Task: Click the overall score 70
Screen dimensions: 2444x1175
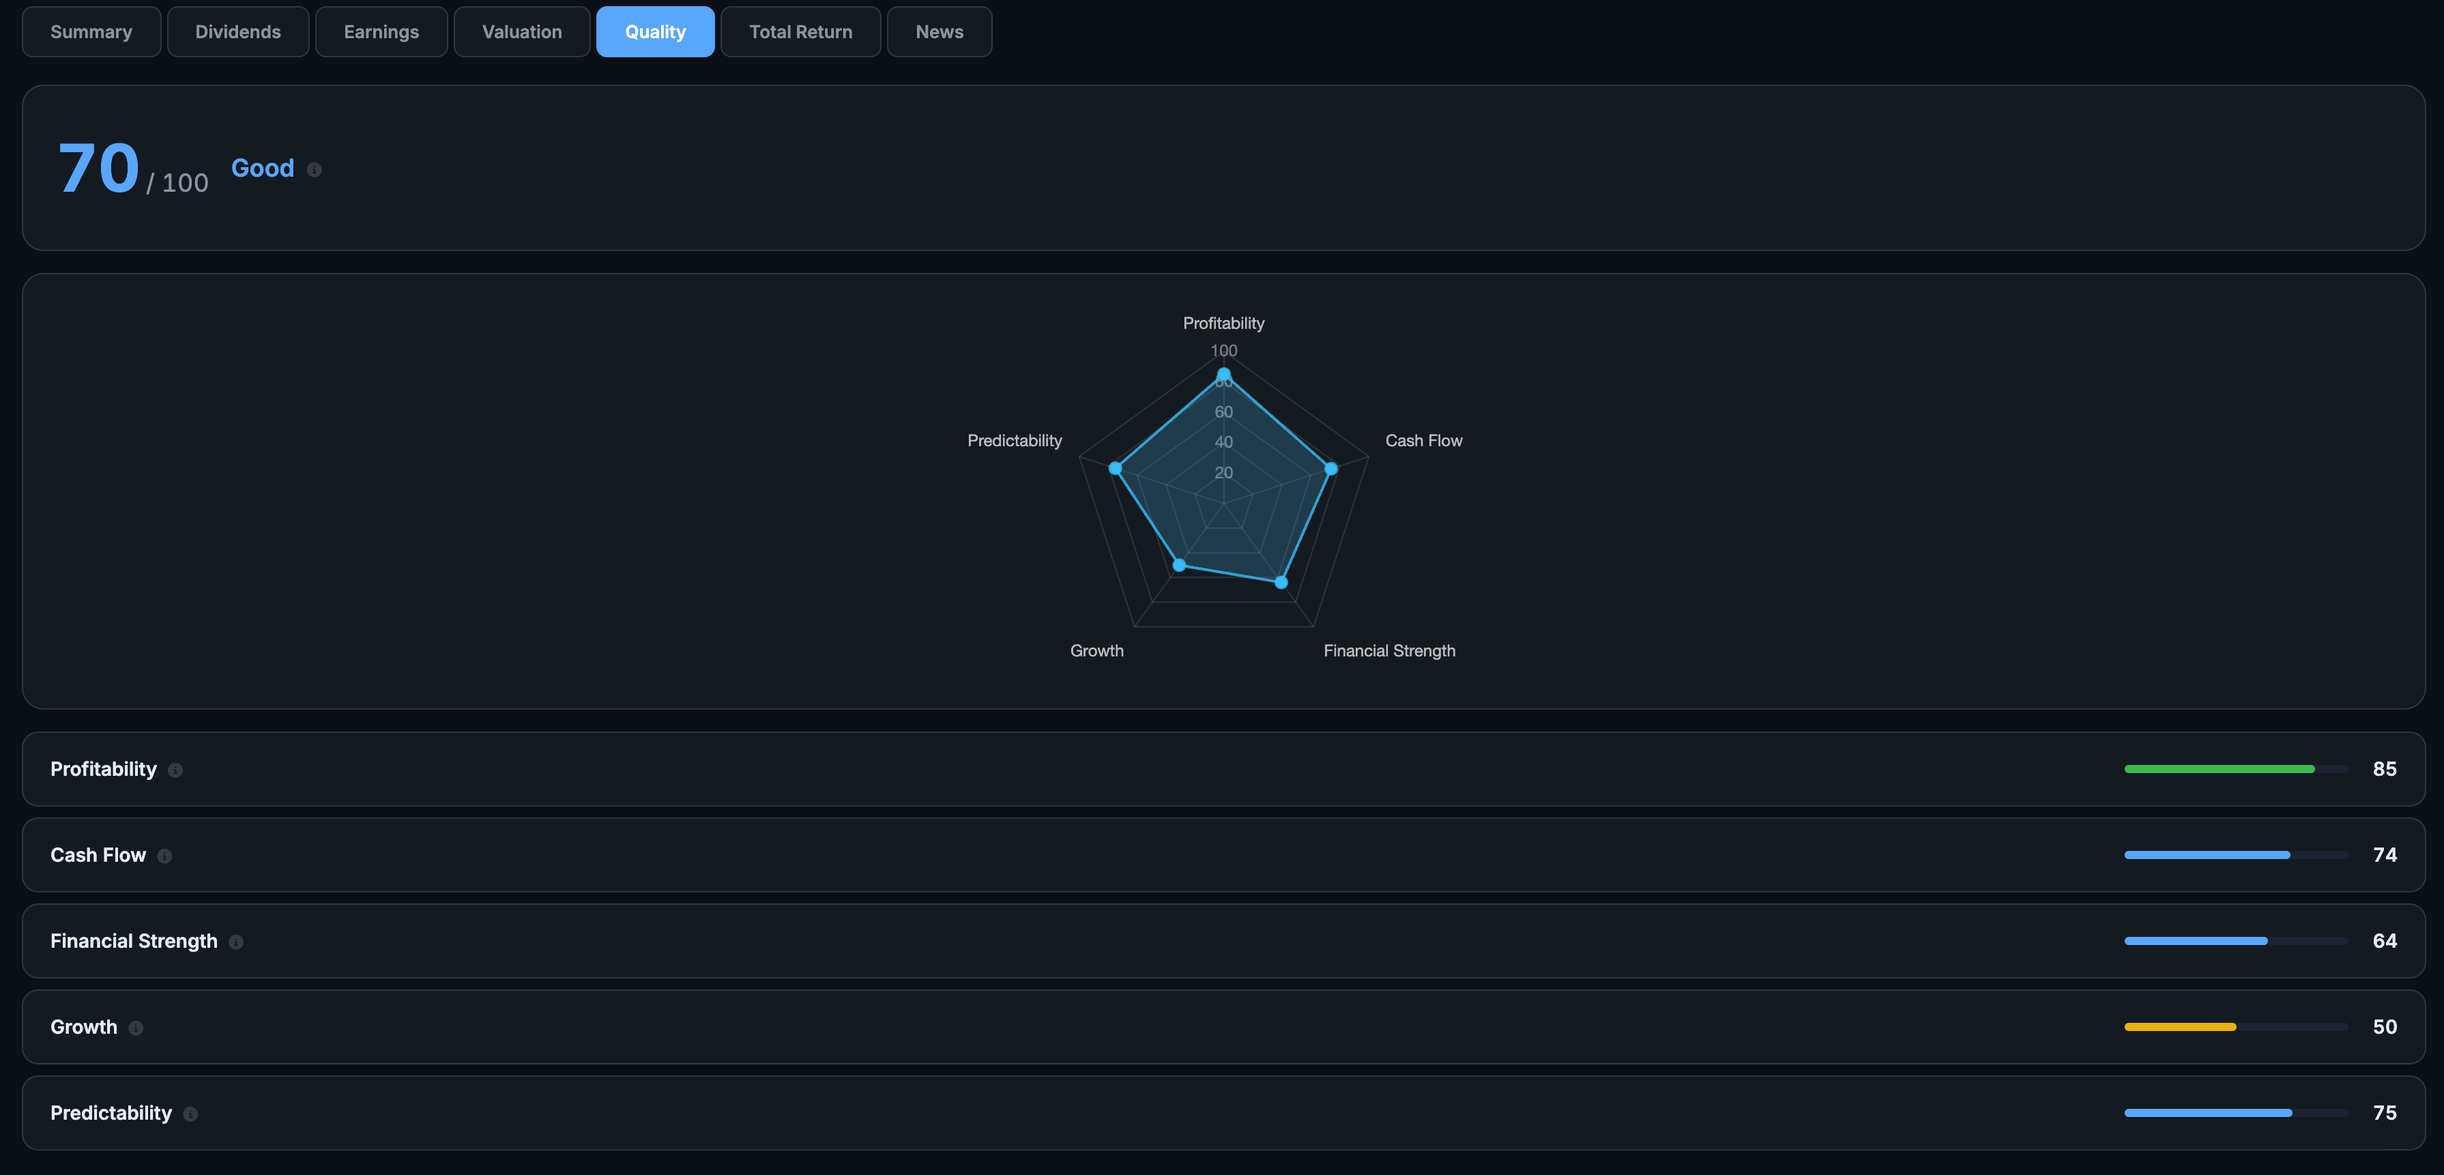Action: coord(99,169)
